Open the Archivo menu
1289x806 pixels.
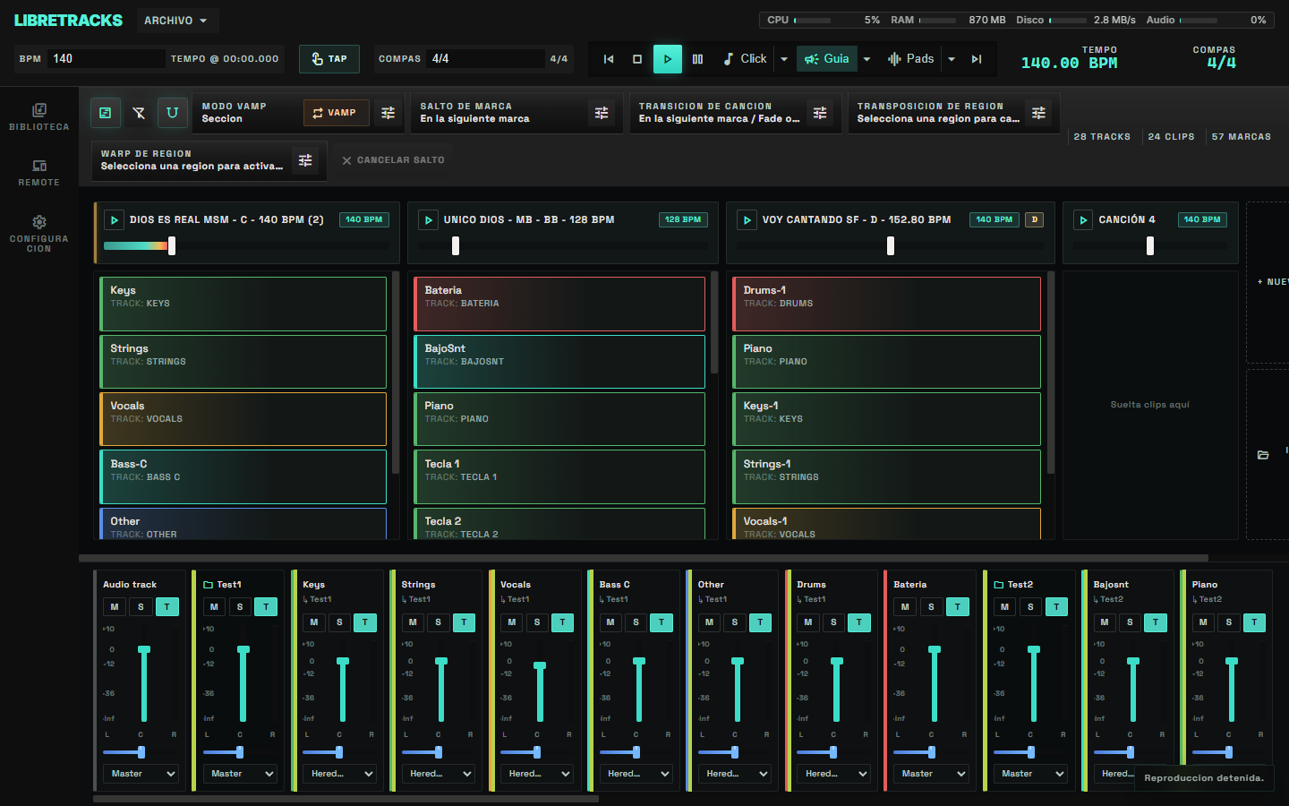(x=176, y=21)
